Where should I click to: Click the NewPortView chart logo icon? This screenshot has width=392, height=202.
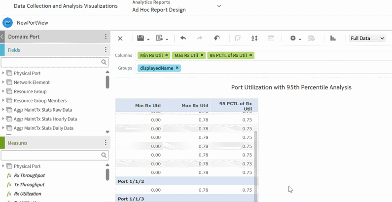7,23
